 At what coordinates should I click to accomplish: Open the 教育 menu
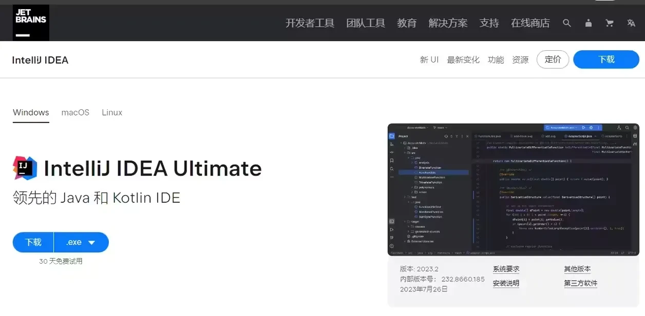tap(407, 23)
